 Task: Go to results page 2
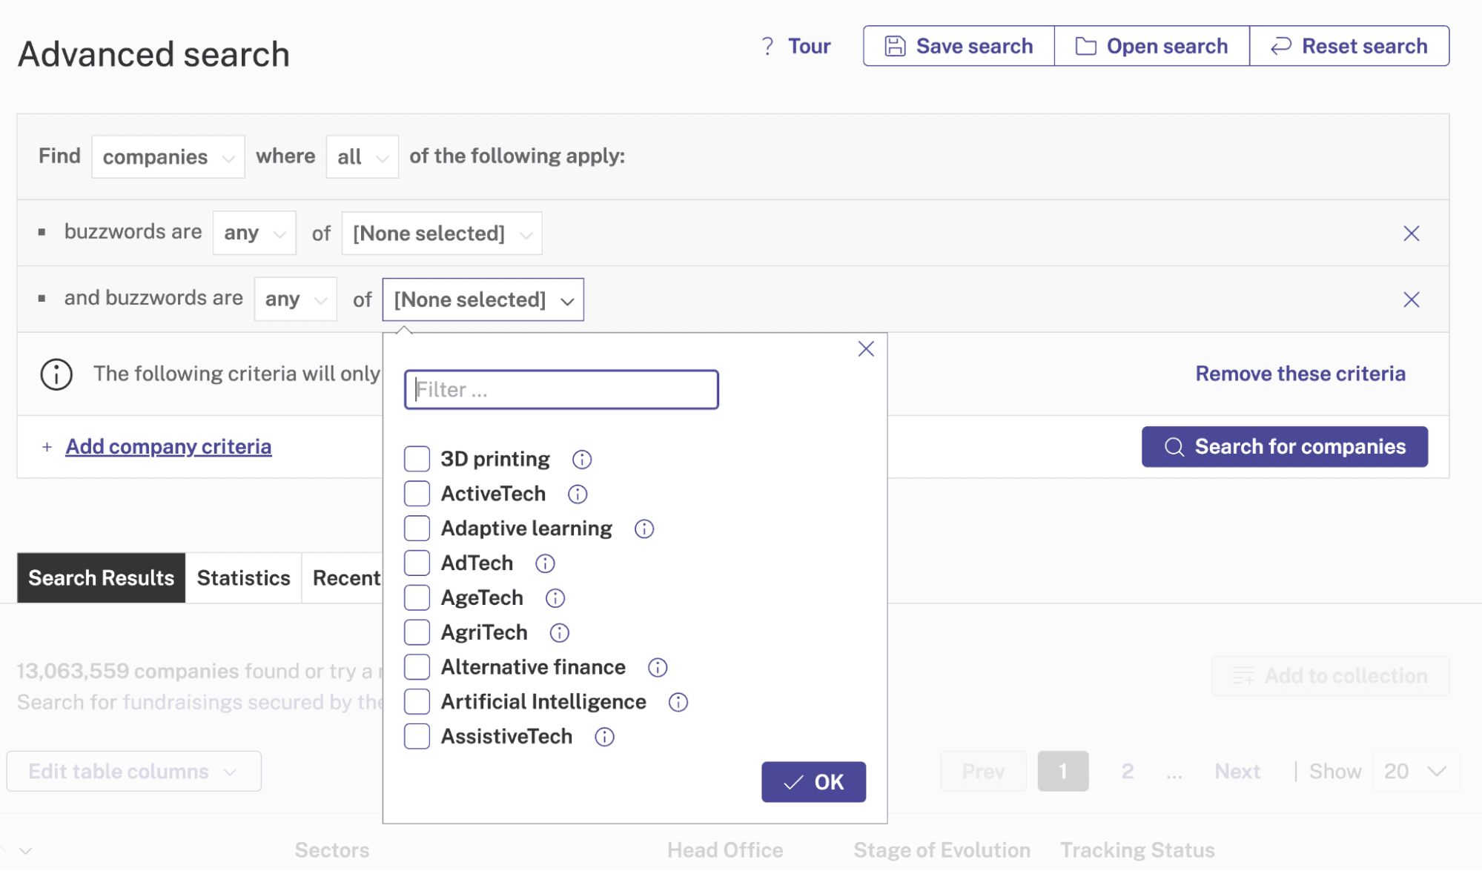(x=1128, y=772)
